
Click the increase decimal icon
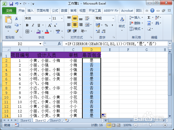[x=98, y=31]
